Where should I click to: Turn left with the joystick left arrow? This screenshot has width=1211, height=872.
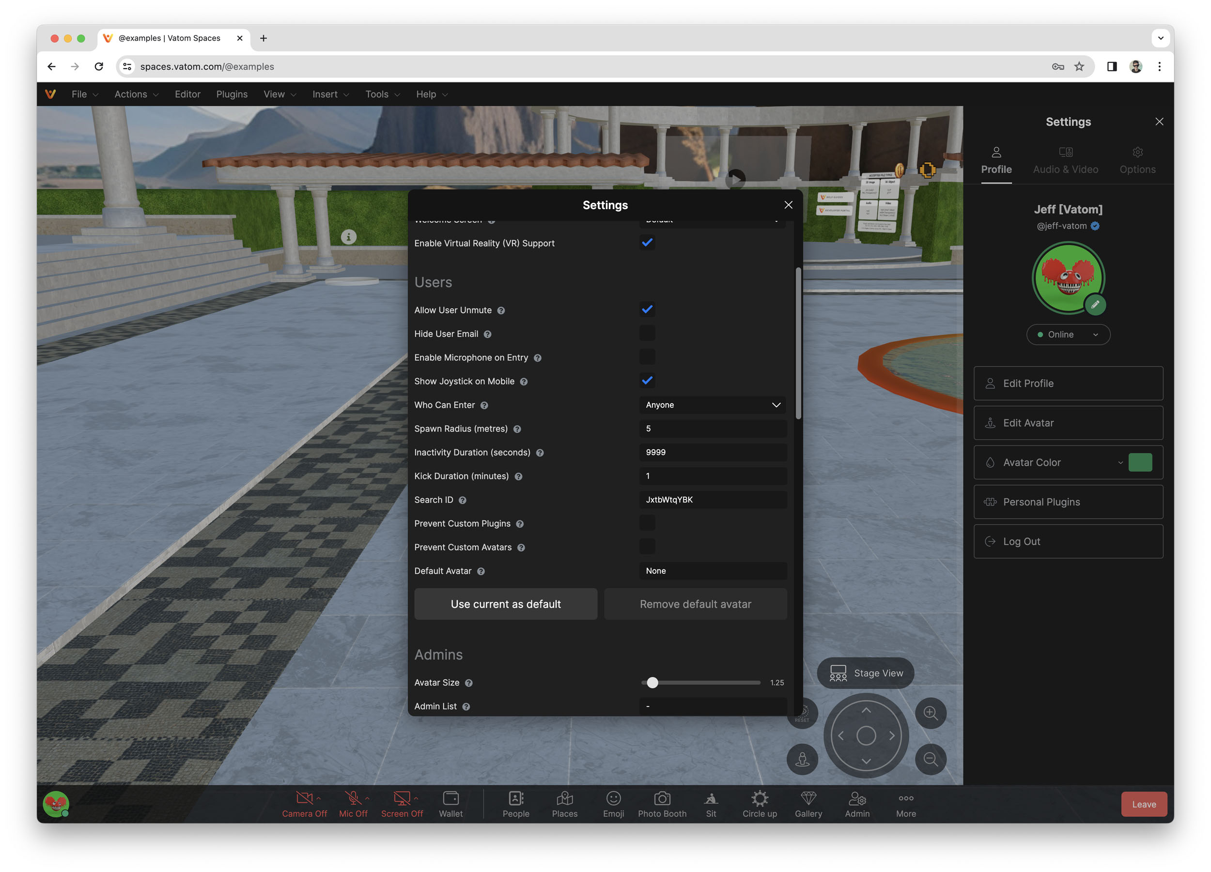(841, 735)
